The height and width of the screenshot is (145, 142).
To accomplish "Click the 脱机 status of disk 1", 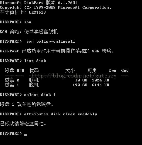I will point(34,85).
